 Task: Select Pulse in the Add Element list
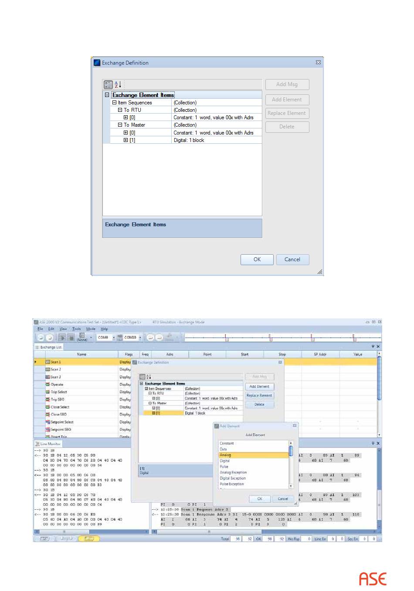coord(224,467)
